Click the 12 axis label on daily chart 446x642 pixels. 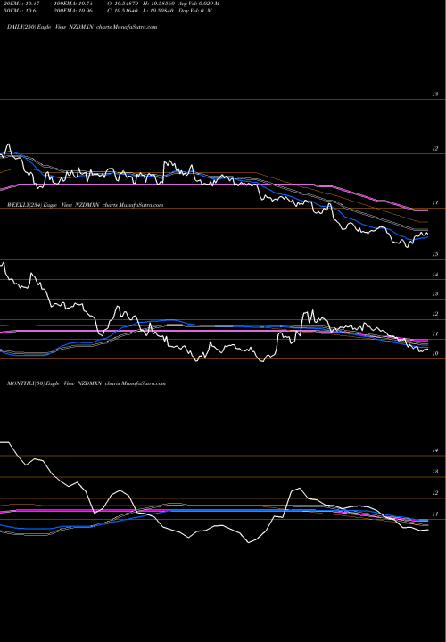(435, 149)
